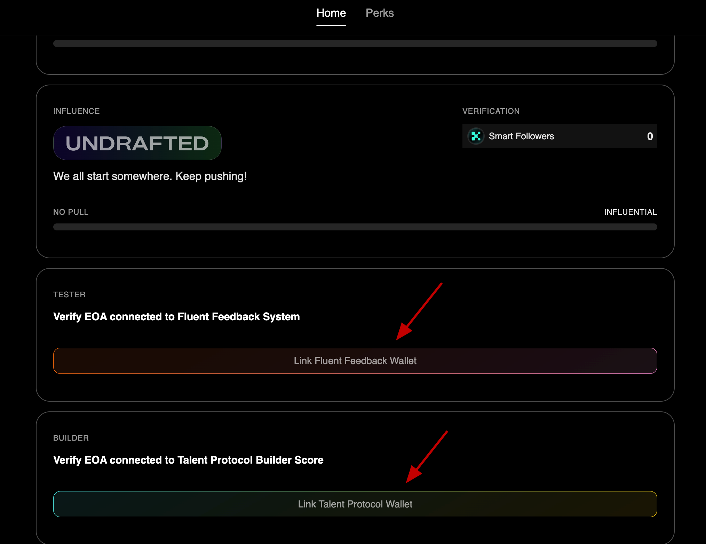The width and height of the screenshot is (706, 544).
Task: Click the Keep pushing tagline text
Action: tap(150, 176)
